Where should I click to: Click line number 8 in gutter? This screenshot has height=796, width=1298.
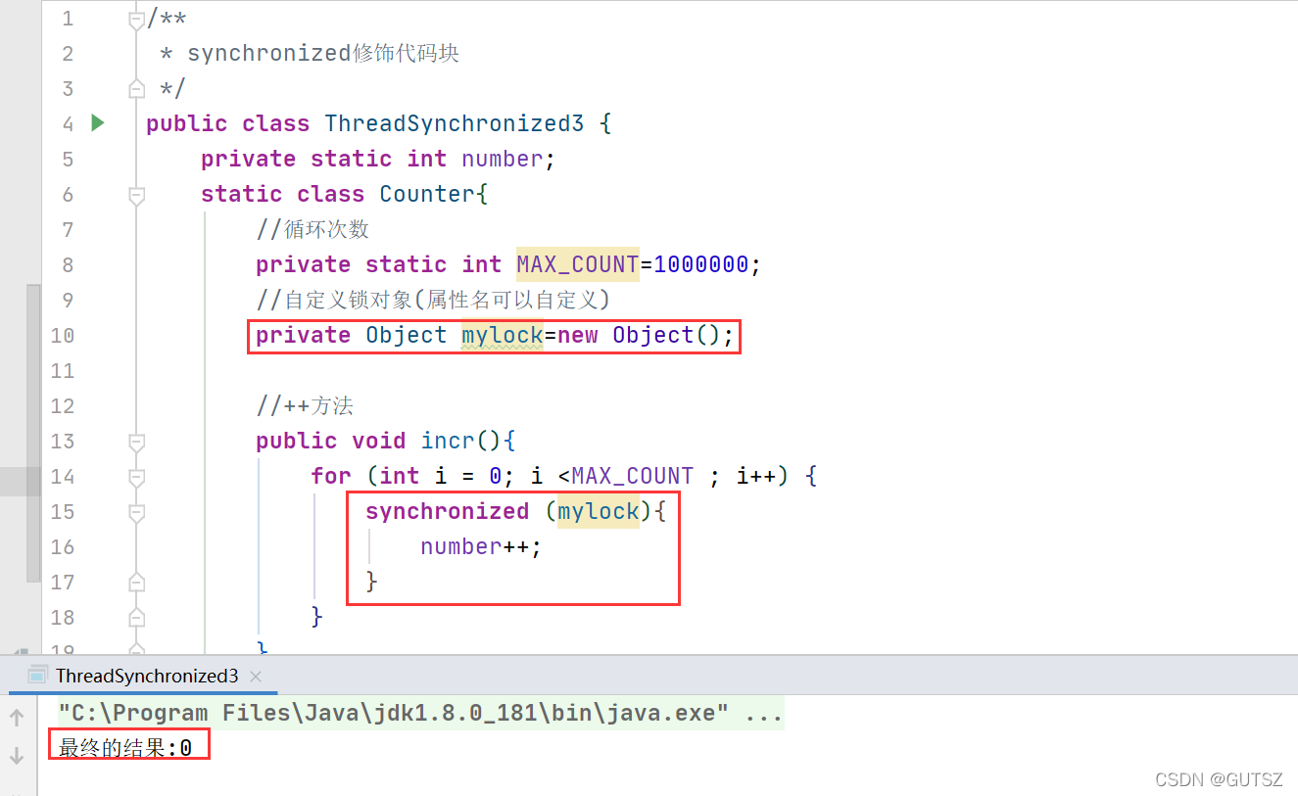[68, 265]
